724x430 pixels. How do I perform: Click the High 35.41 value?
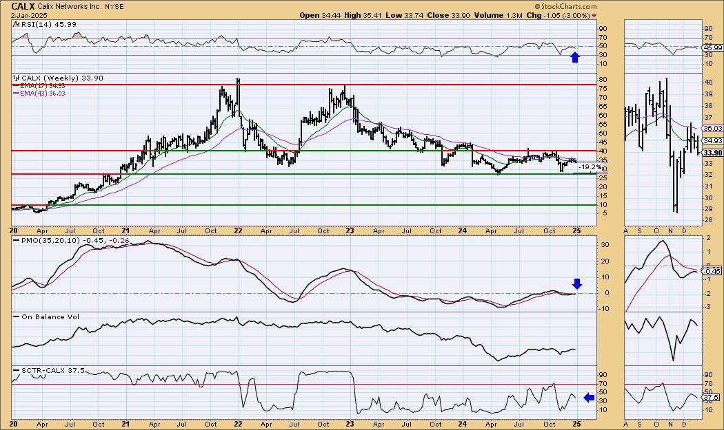click(x=363, y=15)
